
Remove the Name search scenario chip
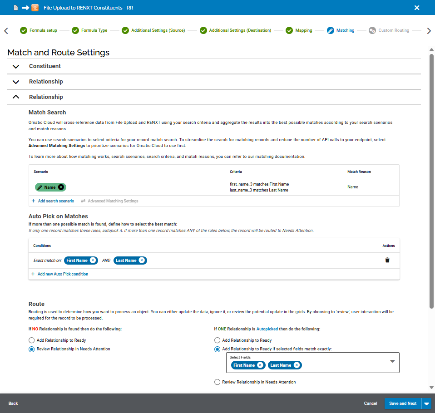(61, 187)
